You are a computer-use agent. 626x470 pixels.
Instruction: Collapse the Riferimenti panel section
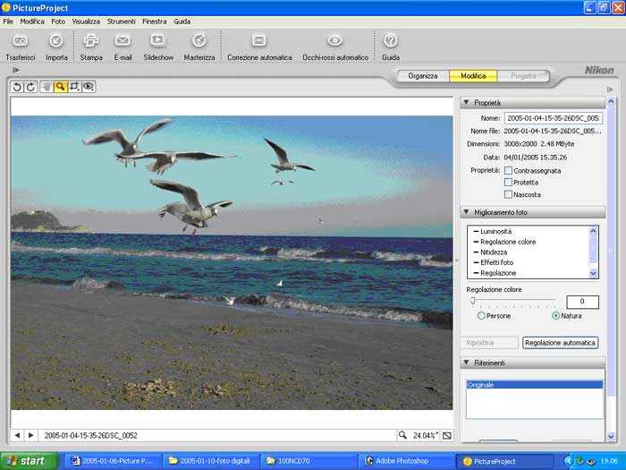point(467,363)
